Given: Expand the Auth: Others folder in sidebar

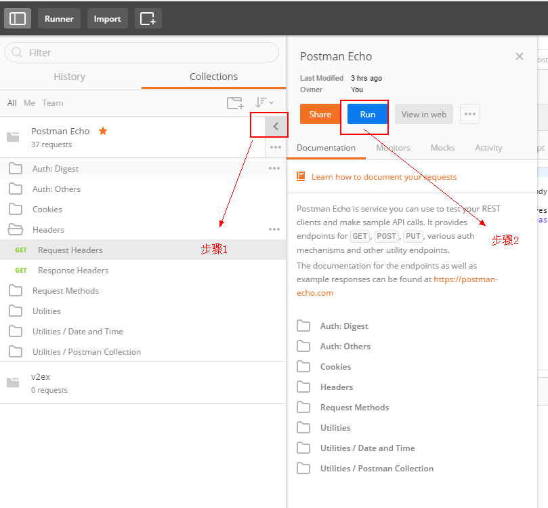Looking at the screenshot, I should coord(143,189).
